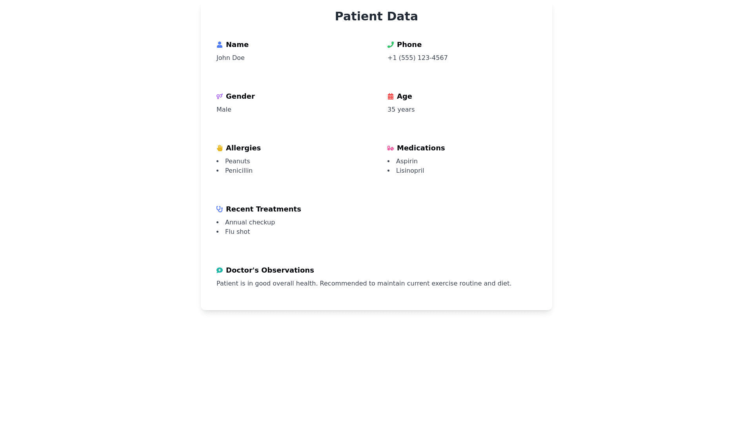The image size is (753, 423).
Task: Click the 35 years age value
Action: pyautogui.click(x=401, y=110)
